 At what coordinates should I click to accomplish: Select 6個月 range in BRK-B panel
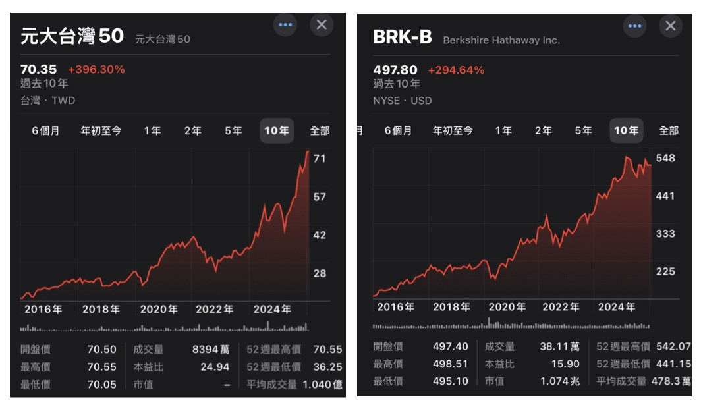tap(399, 130)
